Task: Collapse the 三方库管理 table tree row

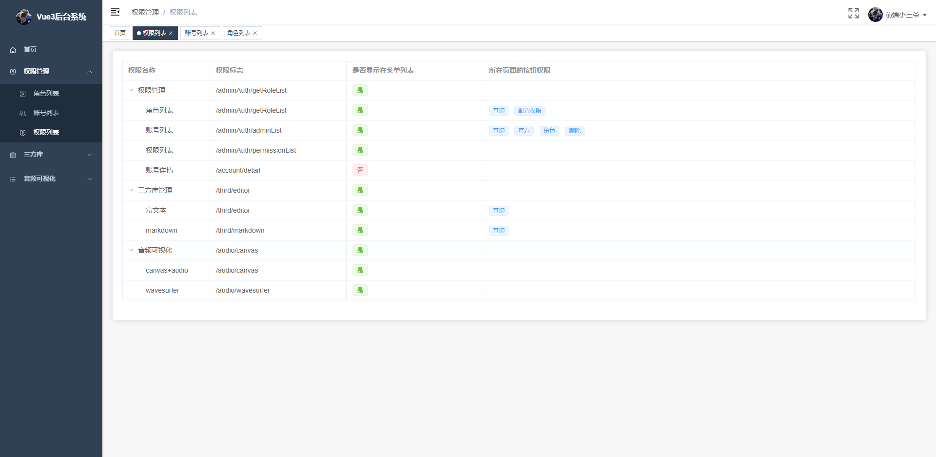Action: (x=131, y=190)
